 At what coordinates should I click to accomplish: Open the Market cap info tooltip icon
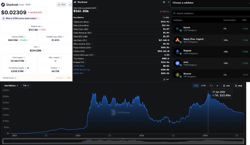tap(42, 26)
